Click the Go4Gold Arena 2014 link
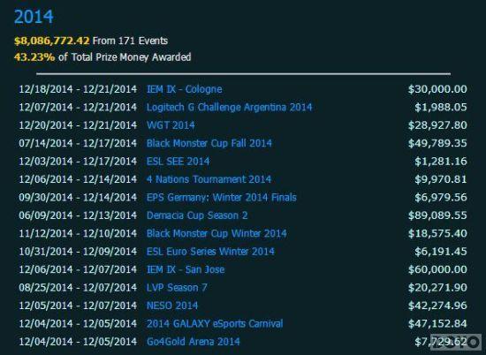Screen dimensions: 486x355 click(x=194, y=342)
